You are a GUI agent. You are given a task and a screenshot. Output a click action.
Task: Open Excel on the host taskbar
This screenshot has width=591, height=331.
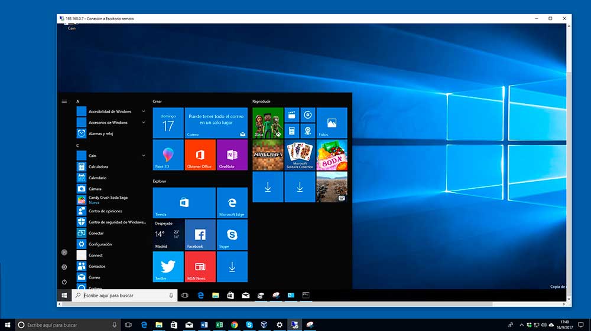[219, 325]
